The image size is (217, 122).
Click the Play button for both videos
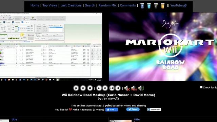(x=76, y=88)
